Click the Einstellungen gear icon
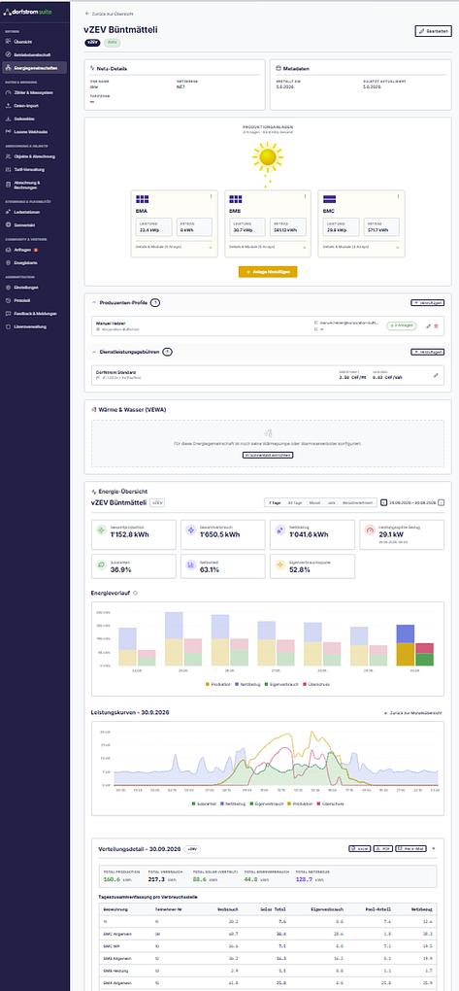The image size is (459, 991). (8, 288)
